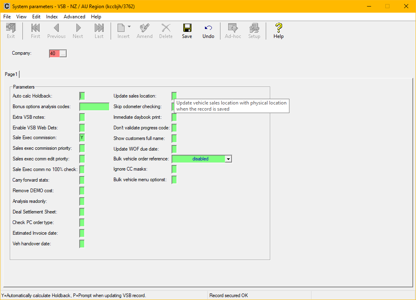Click Sales exec commission priority field
The height and width of the screenshot is (300, 416).
82,148
